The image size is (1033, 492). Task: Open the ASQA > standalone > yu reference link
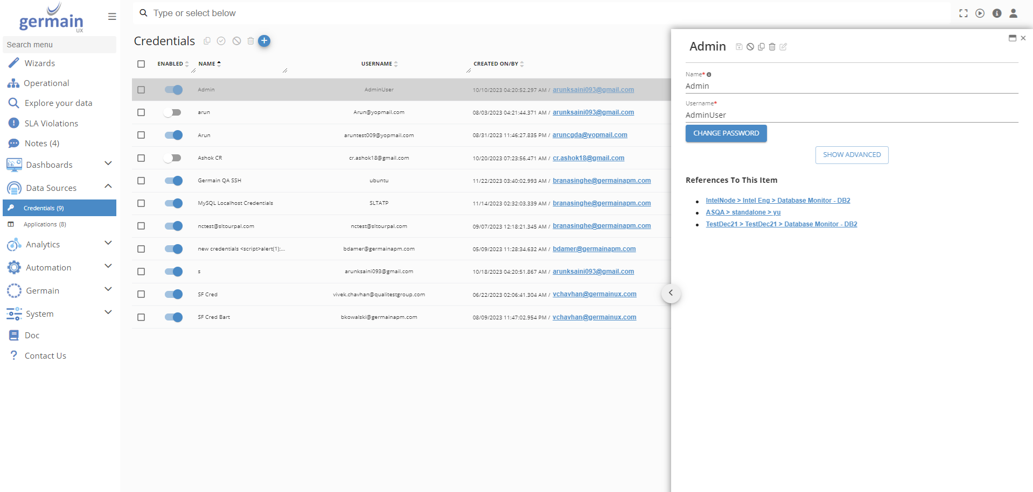[x=743, y=212]
